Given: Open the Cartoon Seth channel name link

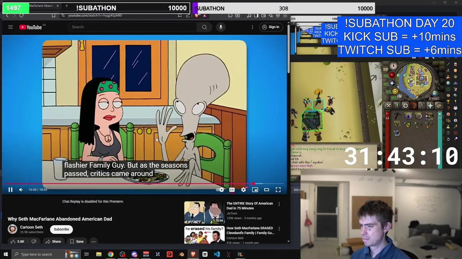Looking at the screenshot, I should click(31, 227).
